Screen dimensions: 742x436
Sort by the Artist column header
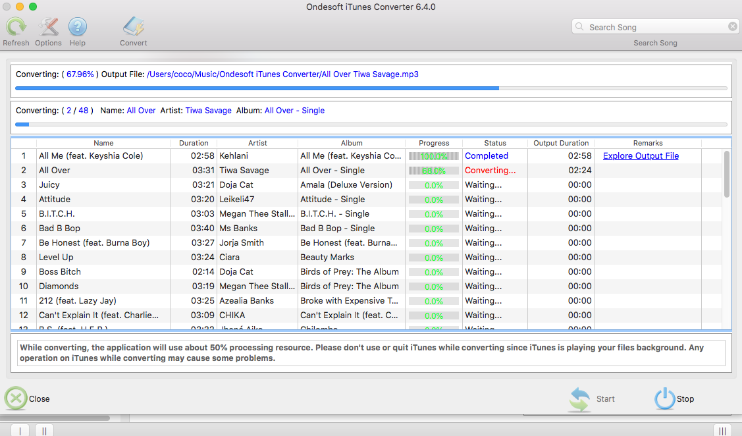(x=257, y=143)
